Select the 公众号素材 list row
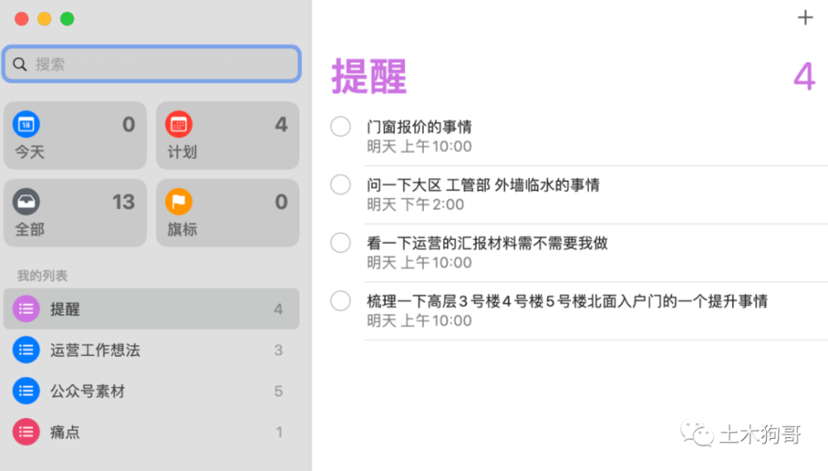828x471 pixels. pos(152,391)
